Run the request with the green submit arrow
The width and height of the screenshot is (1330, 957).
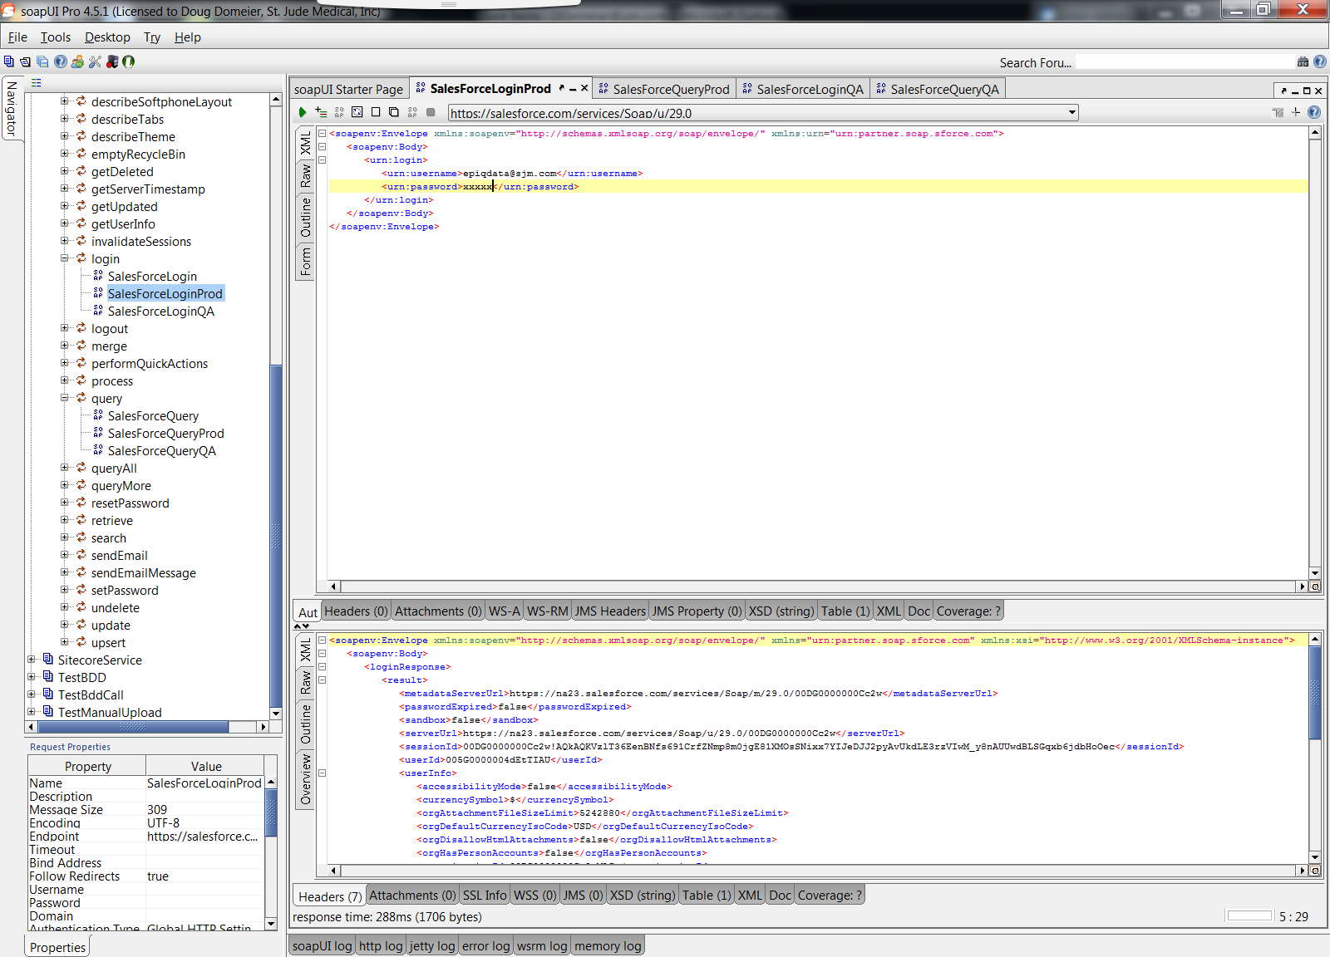pyautogui.click(x=302, y=111)
